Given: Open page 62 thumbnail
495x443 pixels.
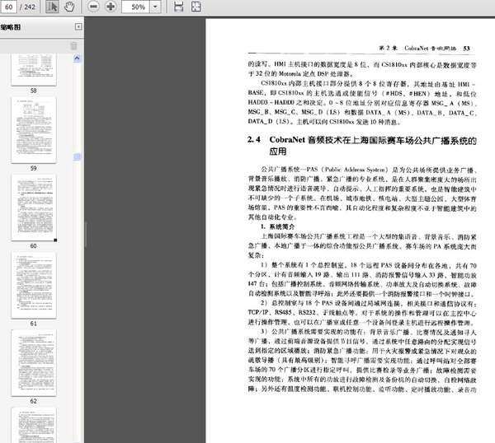Looking at the screenshot, I should tap(34, 363).
